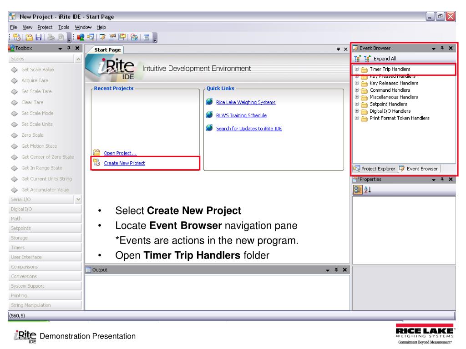Click the Command Handlers folder icon
Screen dimensions: 466x349
[364, 90]
